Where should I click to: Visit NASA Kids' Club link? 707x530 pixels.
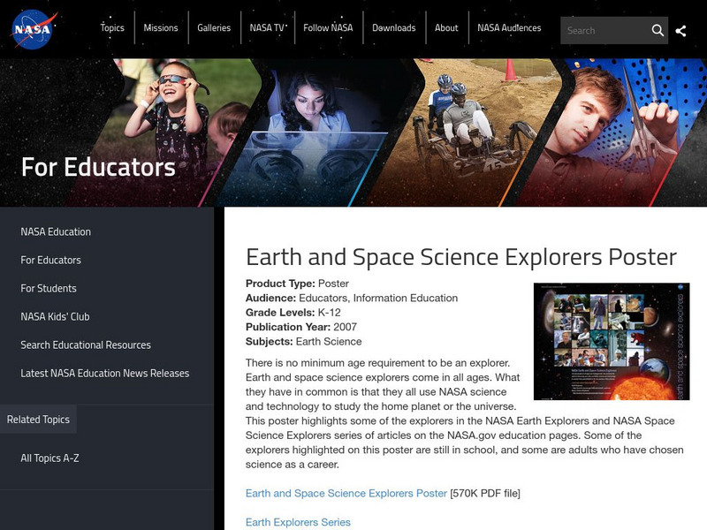[x=55, y=317]
